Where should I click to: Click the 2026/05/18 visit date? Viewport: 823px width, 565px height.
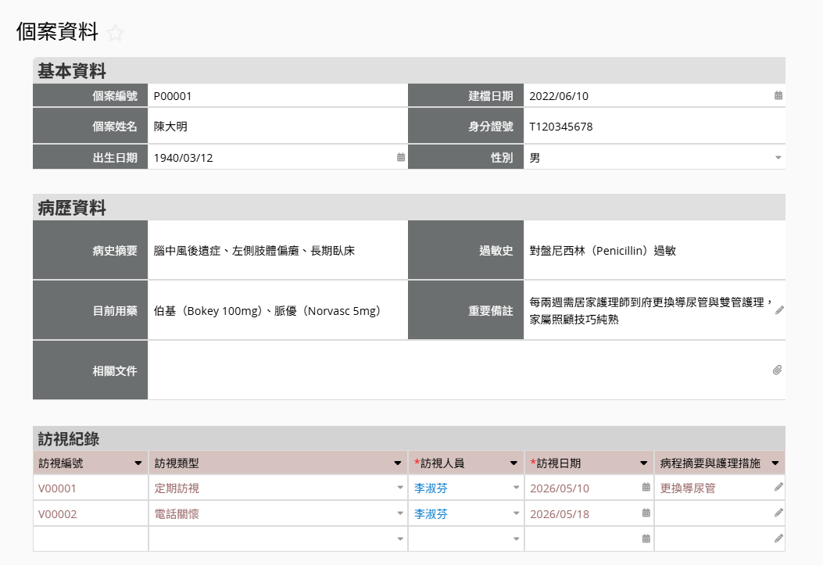click(x=560, y=514)
